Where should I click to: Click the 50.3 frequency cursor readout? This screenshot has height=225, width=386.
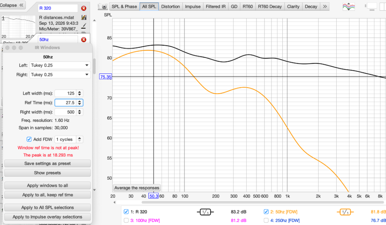(x=154, y=196)
